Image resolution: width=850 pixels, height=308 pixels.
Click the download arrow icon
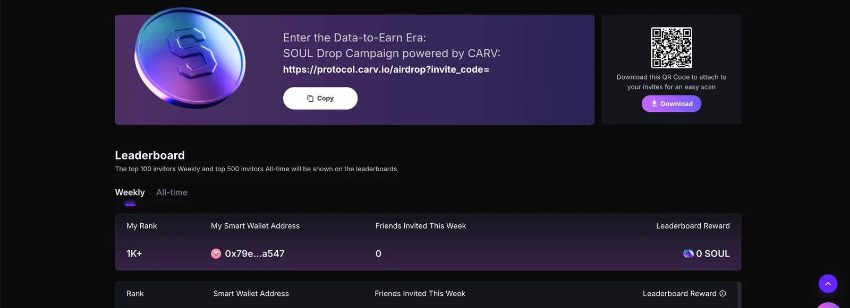[654, 104]
